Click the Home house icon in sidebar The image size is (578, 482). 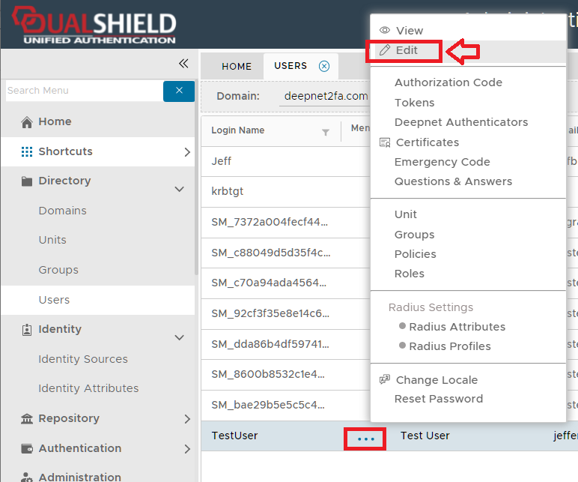tap(27, 122)
